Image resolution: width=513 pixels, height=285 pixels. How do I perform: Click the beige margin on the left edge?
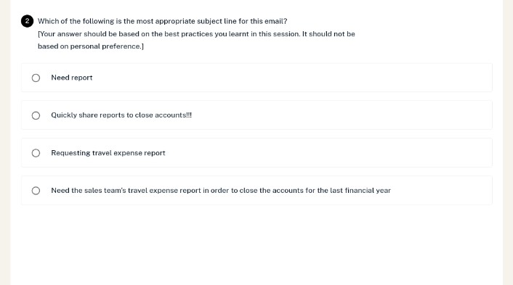5,142
